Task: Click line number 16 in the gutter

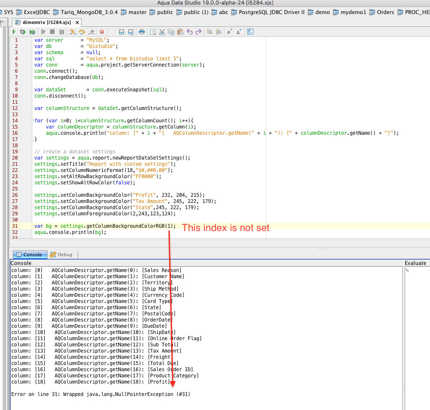Action: 15,133
